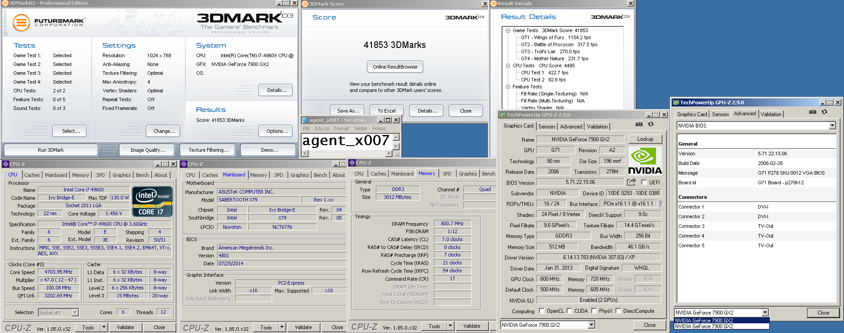Open the Validation tab in the GPU-Z Advanced window

pos(771,114)
